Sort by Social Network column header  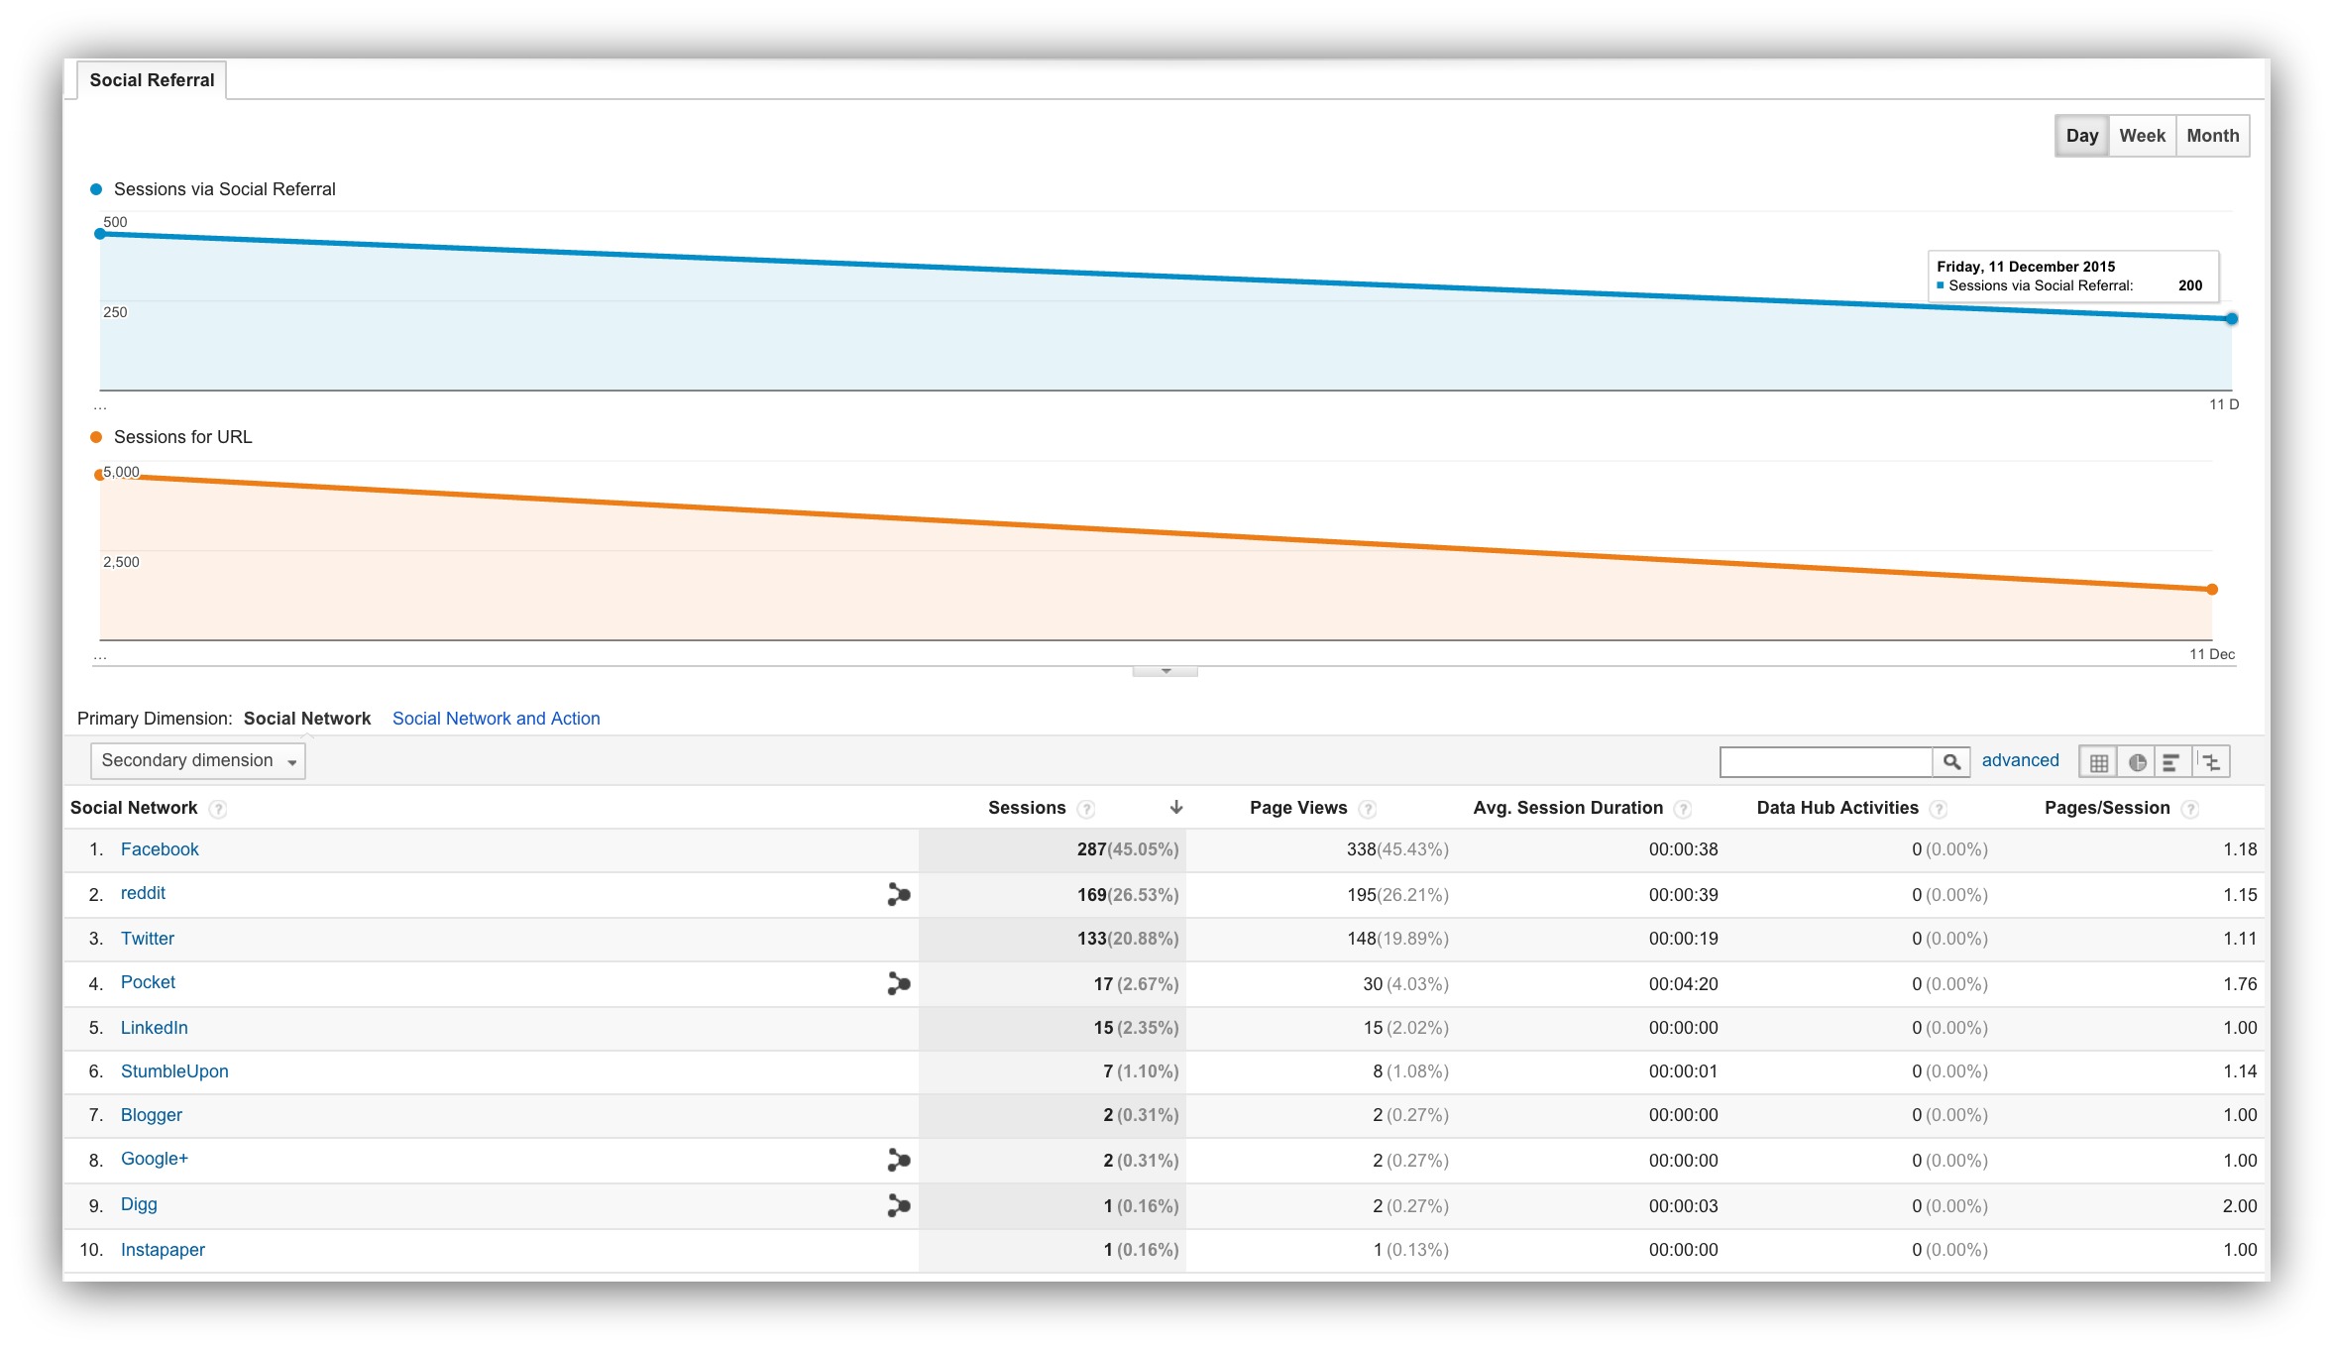tap(134, 808)
